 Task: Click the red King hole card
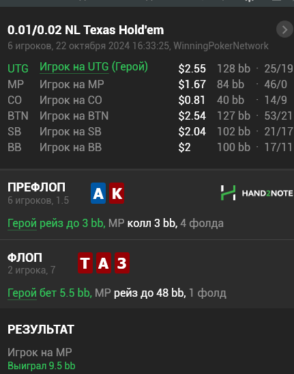coord(117,193)
